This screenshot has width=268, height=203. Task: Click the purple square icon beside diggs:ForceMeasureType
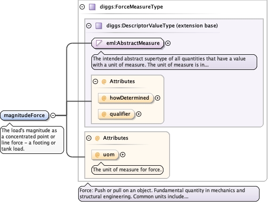(x=92, y=7)
